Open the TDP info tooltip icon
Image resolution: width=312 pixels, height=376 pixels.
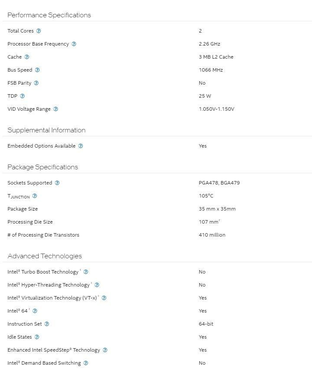pyautogui.click(x=23, y=96)
